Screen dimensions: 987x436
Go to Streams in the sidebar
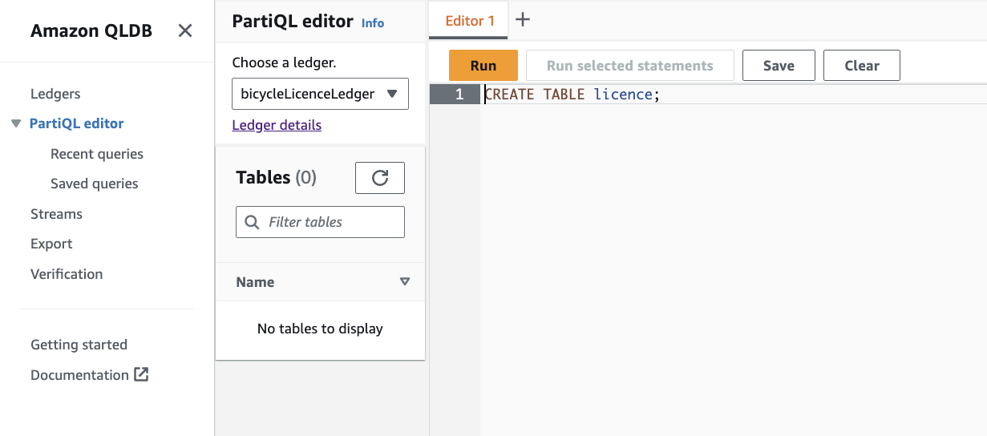tap(56, 214)
